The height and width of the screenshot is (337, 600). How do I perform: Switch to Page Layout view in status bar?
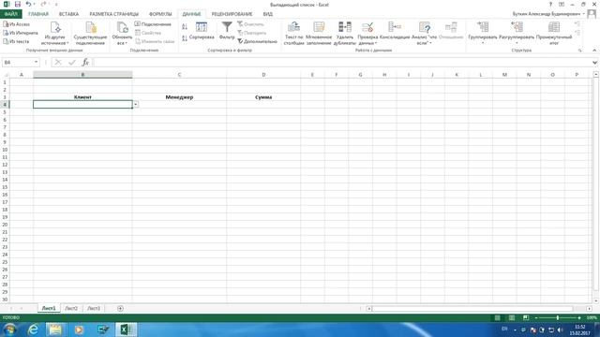click(512, 318)
